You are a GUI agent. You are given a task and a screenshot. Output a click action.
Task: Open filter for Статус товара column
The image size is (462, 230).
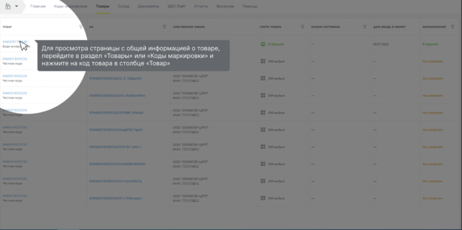[302, 27]
